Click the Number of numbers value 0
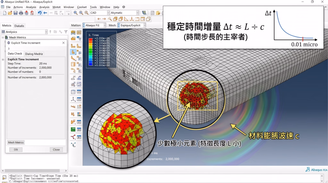 click(40, 72)
